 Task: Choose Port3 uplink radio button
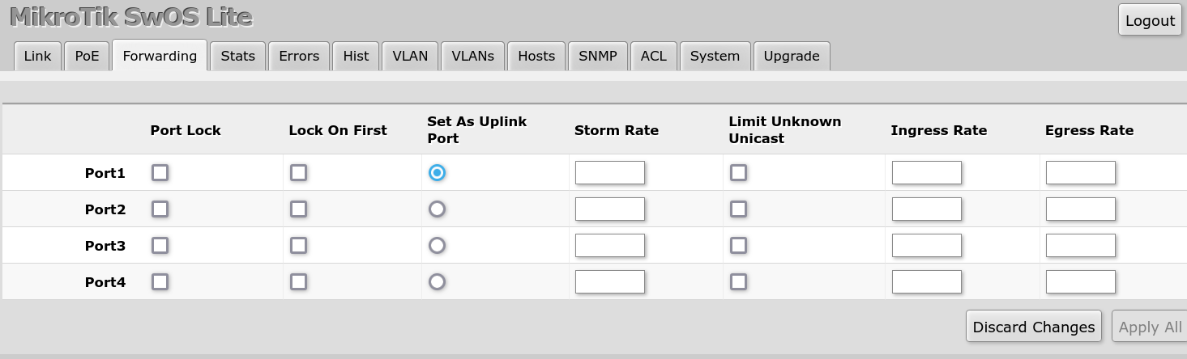coord(437,245)
